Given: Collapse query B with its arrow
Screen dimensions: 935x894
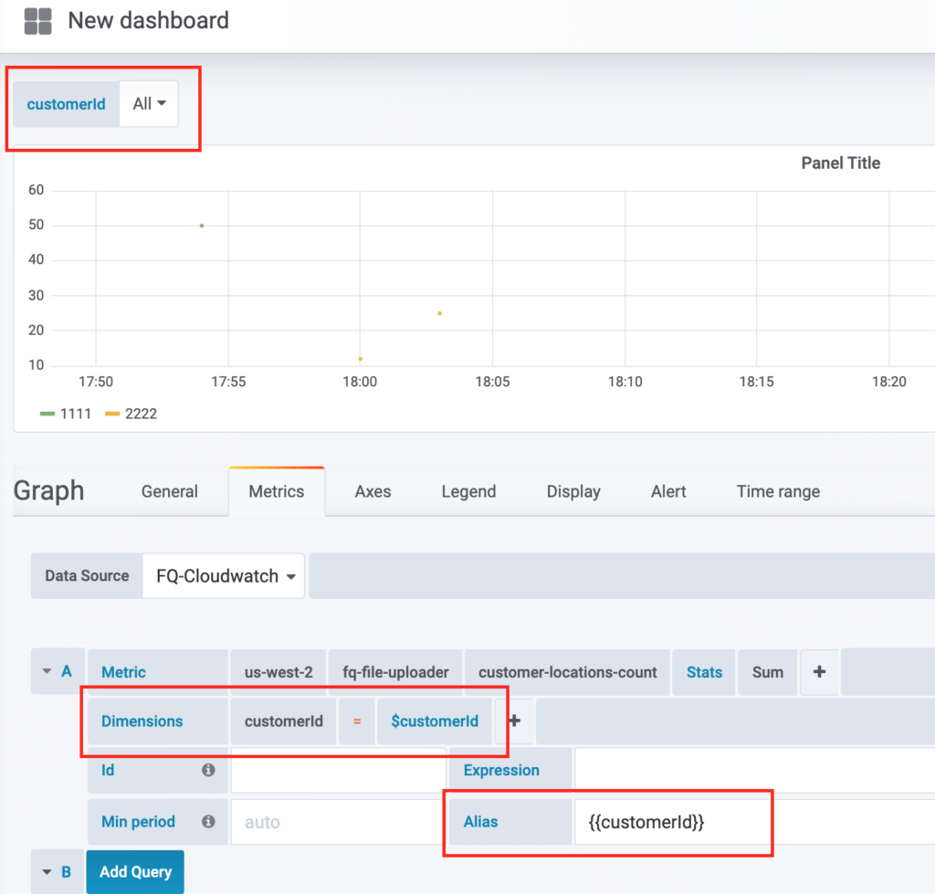Looking at the screenshot, I should (47, 872).
